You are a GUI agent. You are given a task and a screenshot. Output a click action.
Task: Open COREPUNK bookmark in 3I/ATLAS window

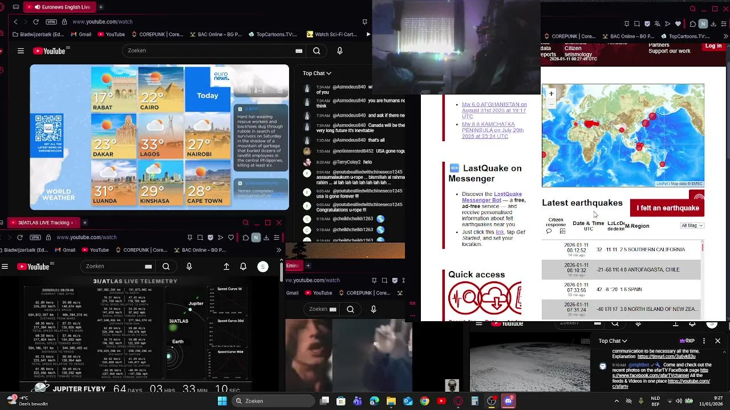pos(141,250)
